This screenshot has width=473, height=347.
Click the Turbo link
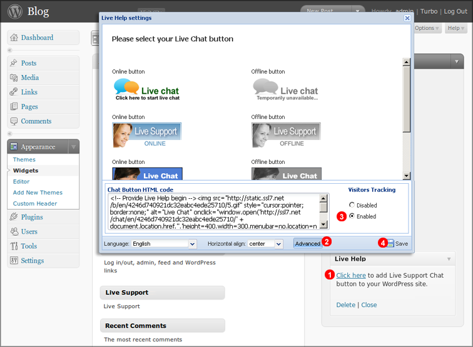click(x=429, y=11)
